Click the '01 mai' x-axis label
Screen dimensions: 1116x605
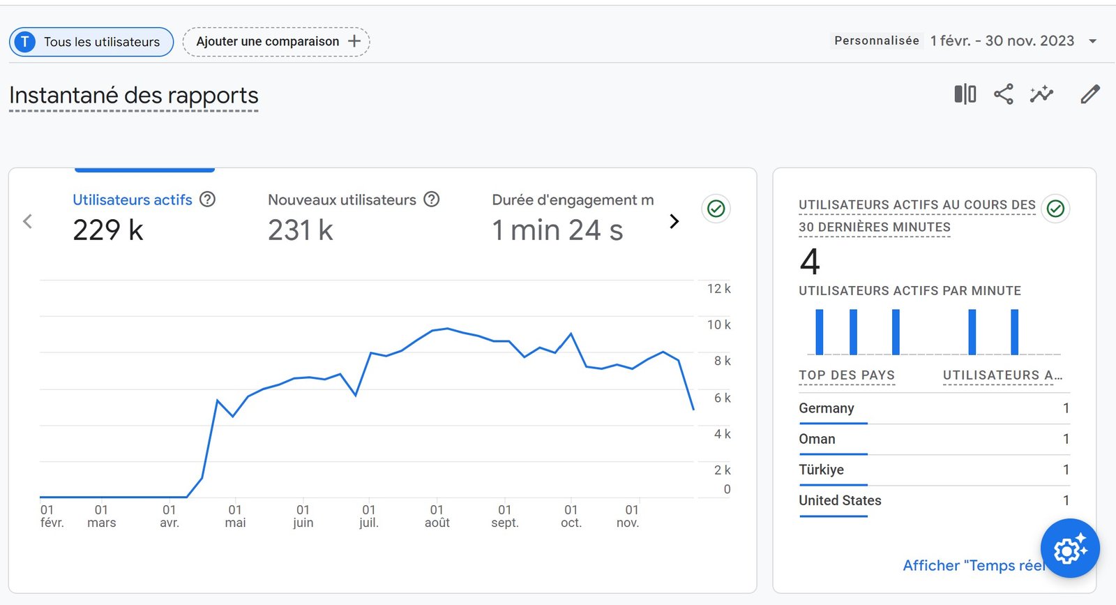pos(235,516)
